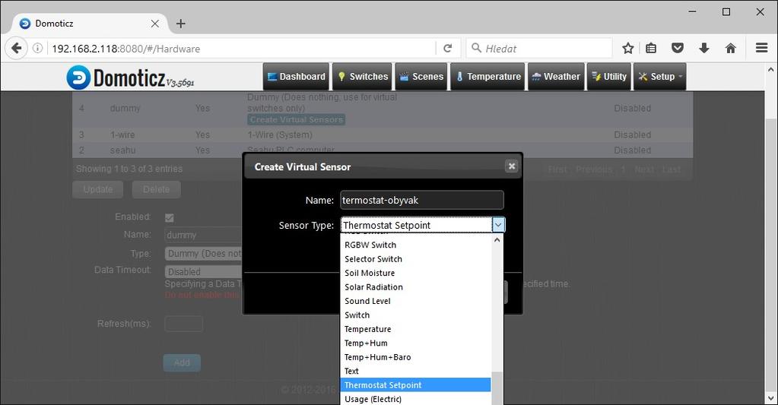Click the Previous pagination link
Viewport: 778px width, 405px height.
click(x=595, y=169)
